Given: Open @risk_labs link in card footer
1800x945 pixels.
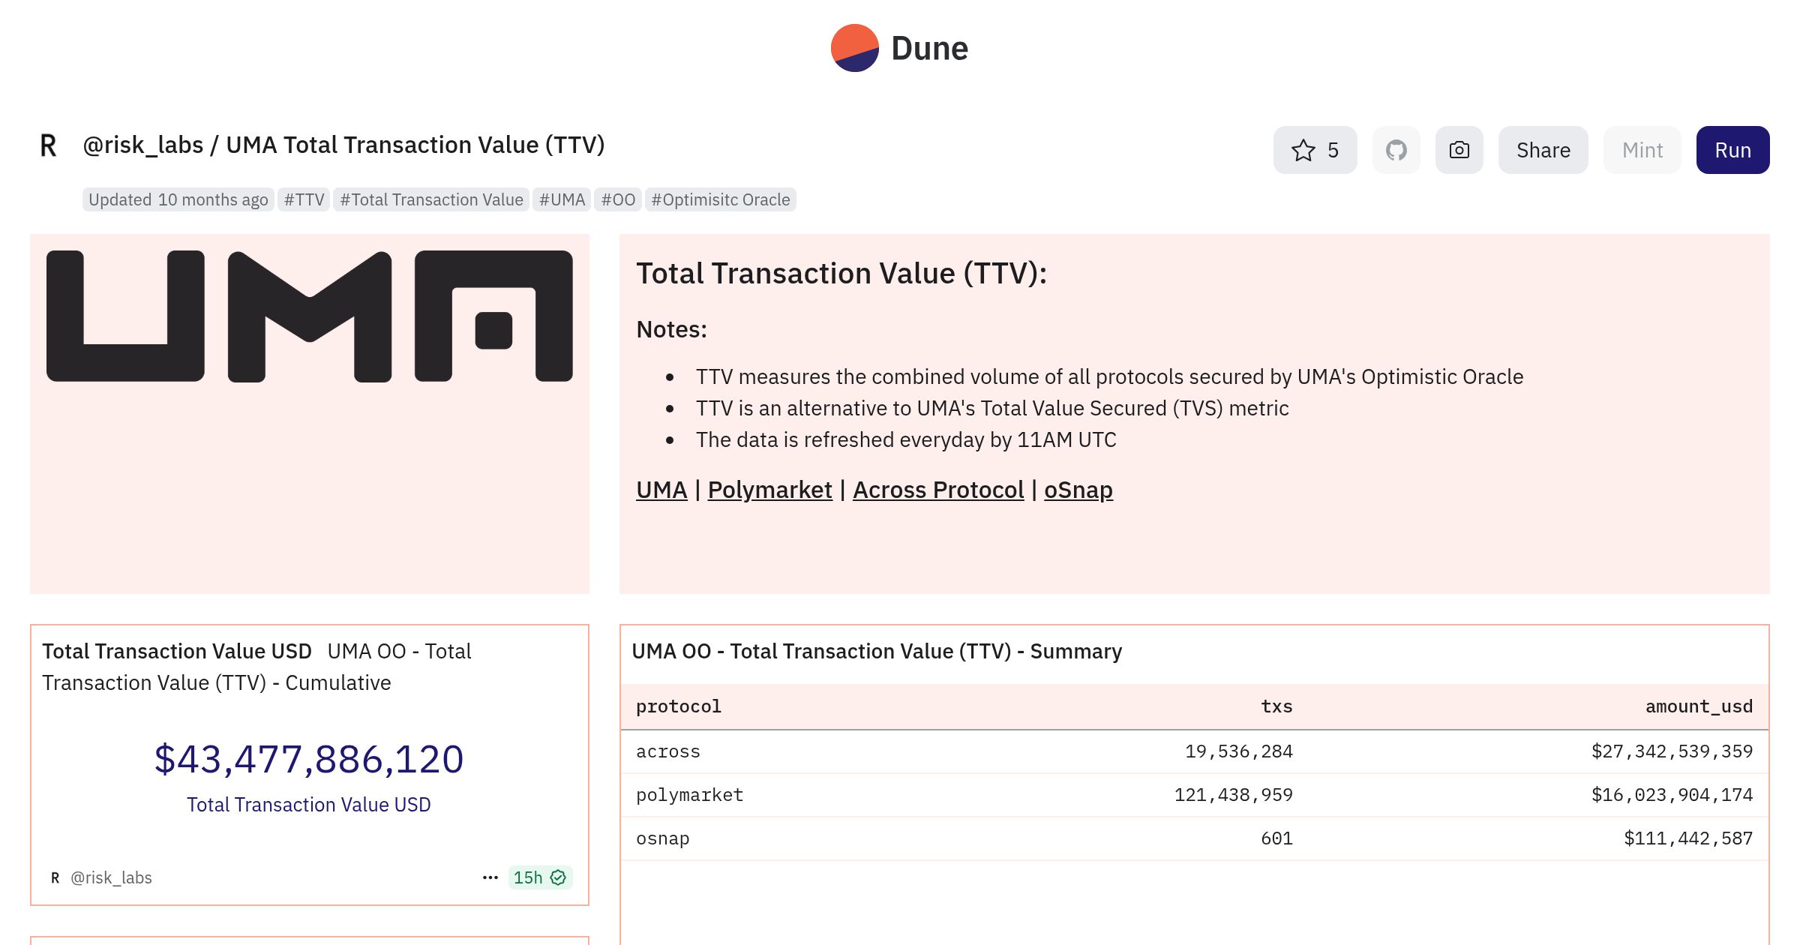Looking at the screenshot, I should [111, 877].
